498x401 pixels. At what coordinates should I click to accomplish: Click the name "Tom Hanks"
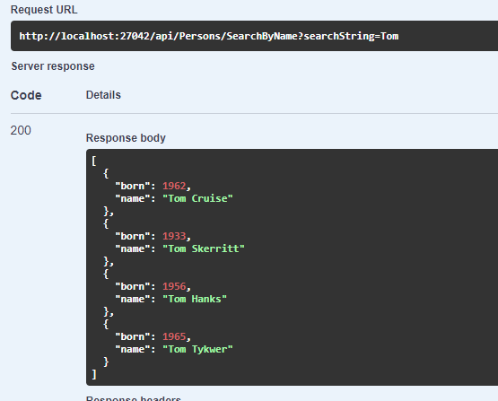click(x=195, y=299)
